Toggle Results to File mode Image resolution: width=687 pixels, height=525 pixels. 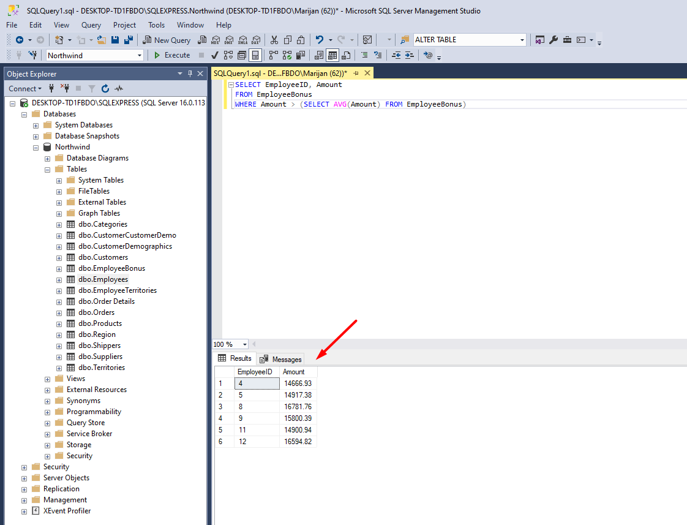coord(346,55)
